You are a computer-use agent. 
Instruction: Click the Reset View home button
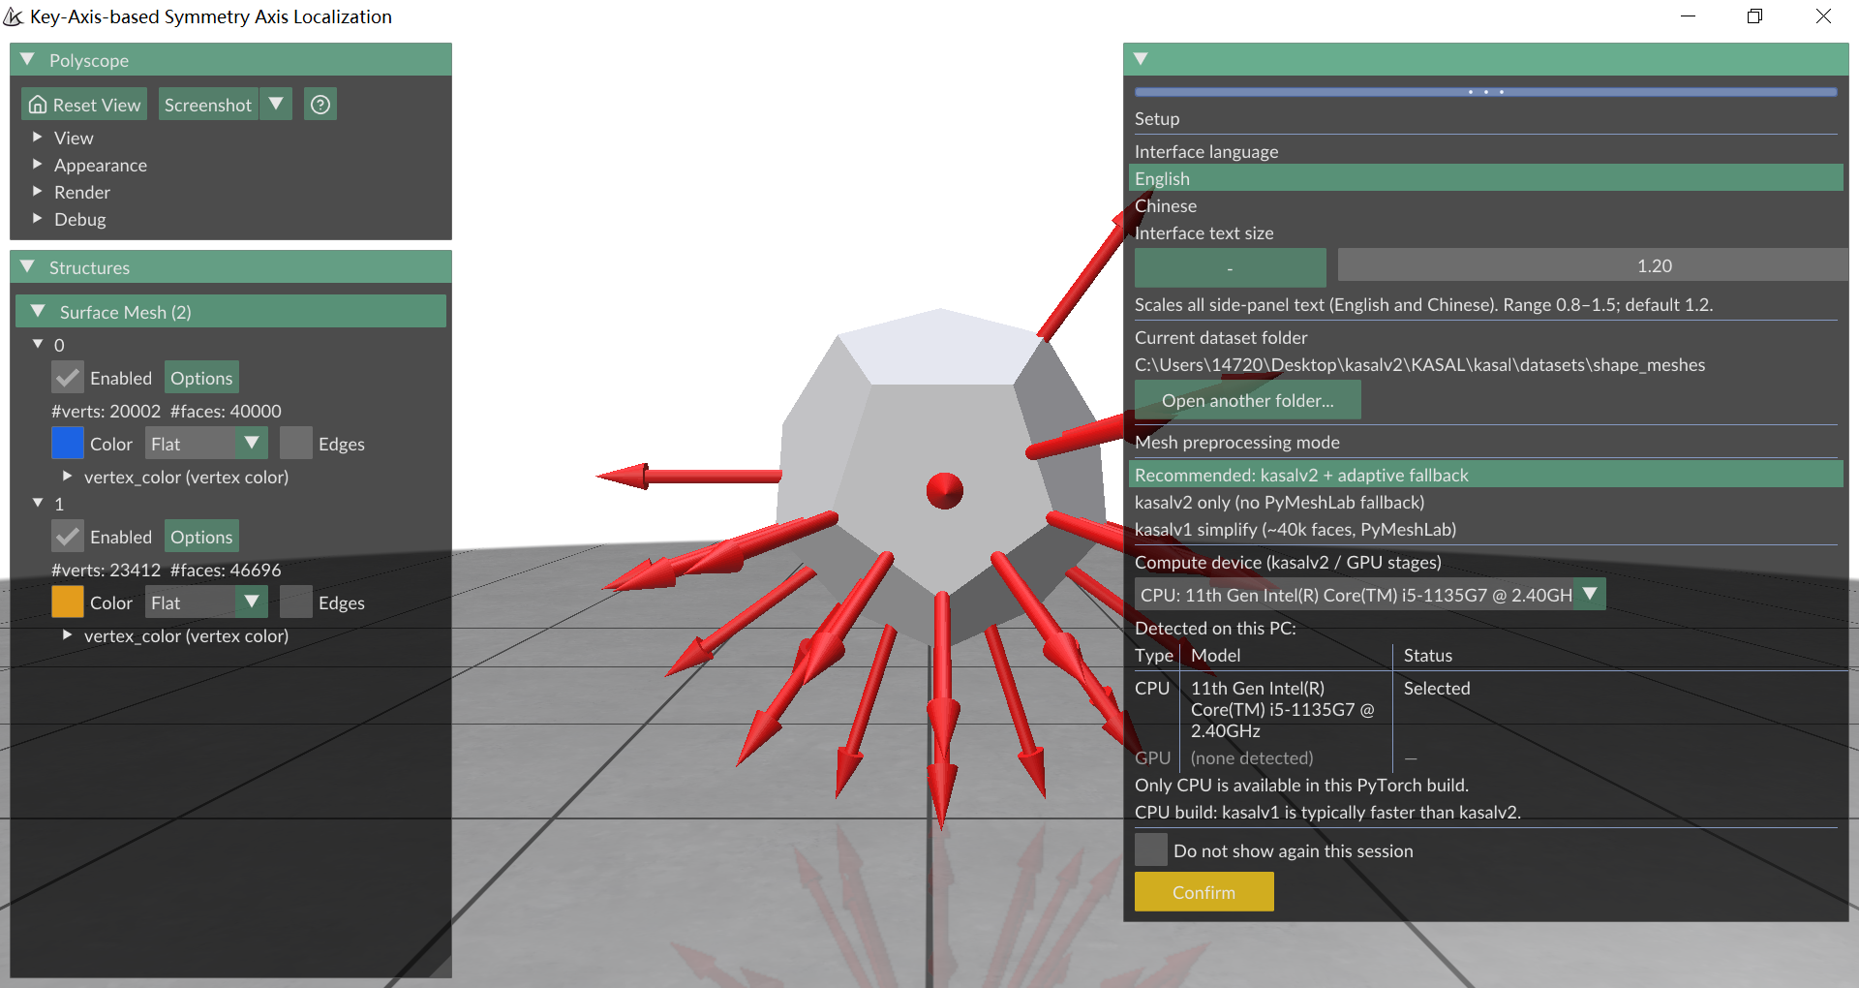click(x=84, y=105)
